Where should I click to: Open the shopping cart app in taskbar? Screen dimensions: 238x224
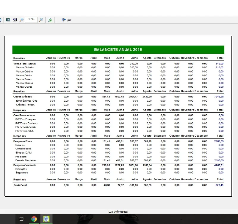[x=46, y=219]
